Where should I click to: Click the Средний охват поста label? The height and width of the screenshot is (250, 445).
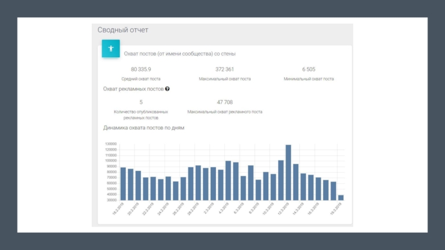click(141, 79)
